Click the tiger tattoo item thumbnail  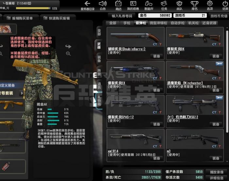(x=7, y=29)
